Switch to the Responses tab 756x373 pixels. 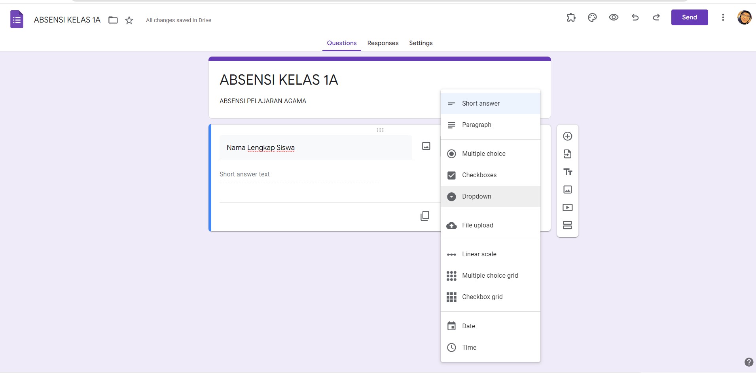coord(383,43)
